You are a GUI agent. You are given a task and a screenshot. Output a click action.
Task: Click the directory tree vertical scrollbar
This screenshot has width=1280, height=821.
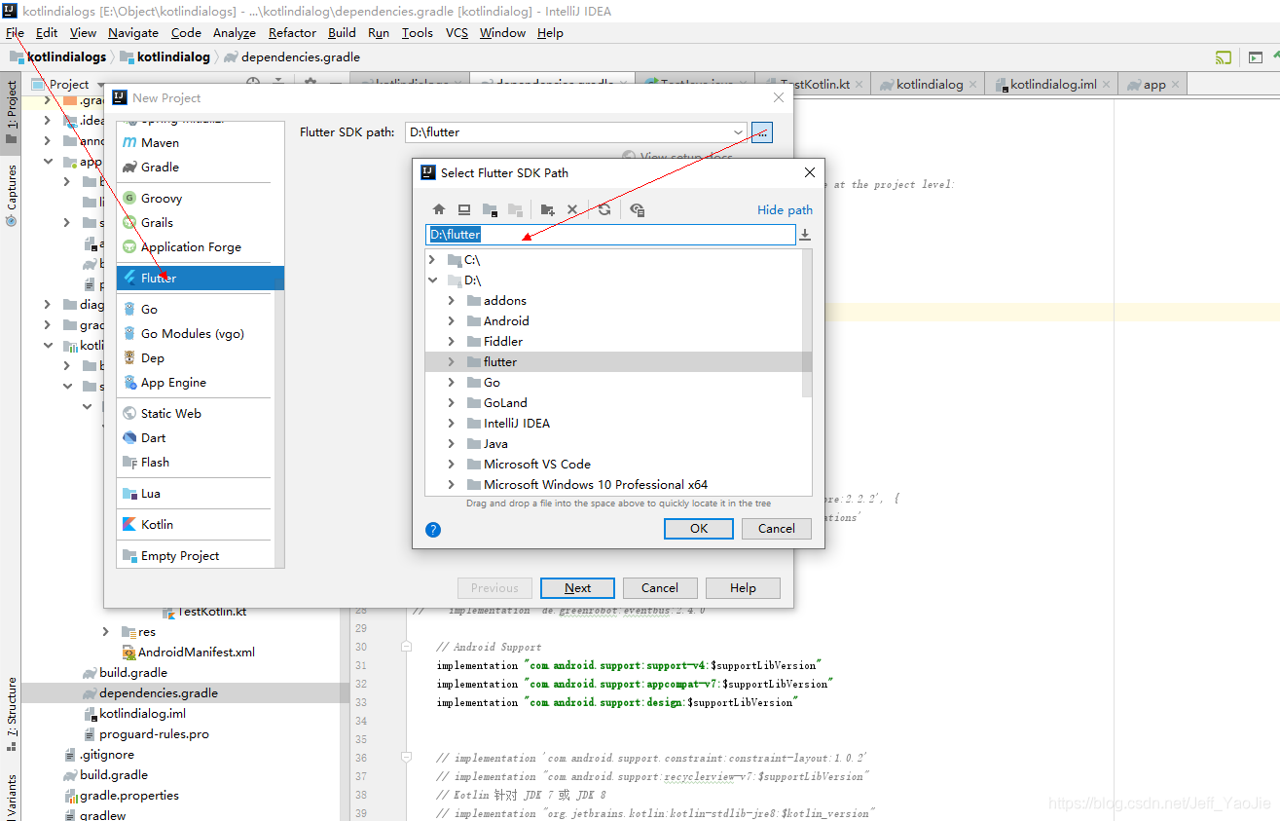point(807,324)
